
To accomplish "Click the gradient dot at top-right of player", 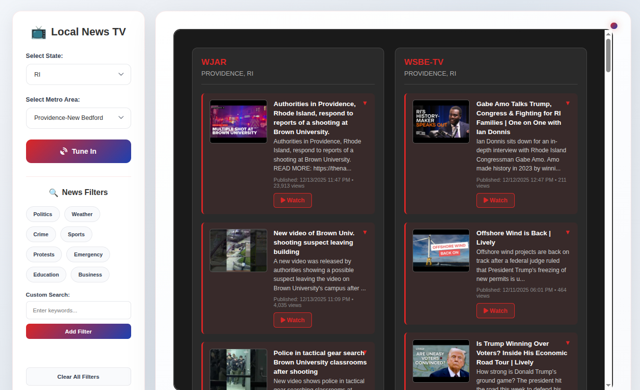I will tap(613, 26).
